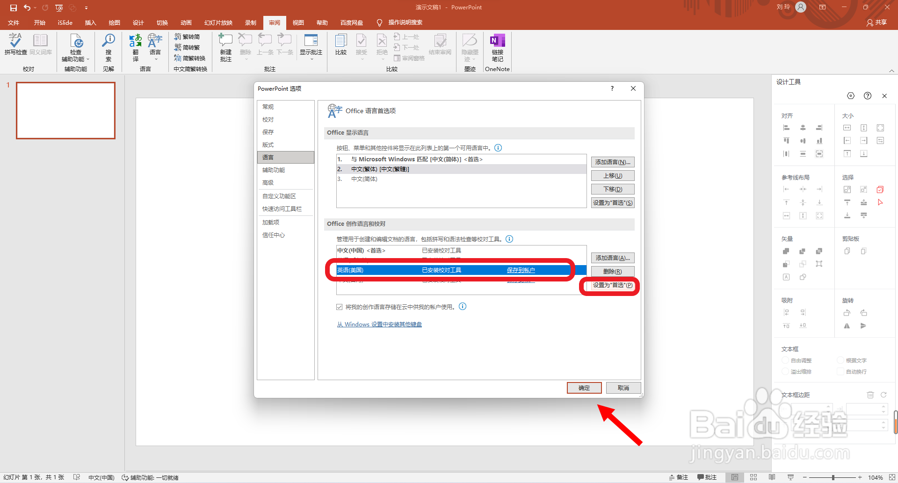898x483 pixels.
Task: Click the Reading view icon in status bar
Action: point(772,477)
